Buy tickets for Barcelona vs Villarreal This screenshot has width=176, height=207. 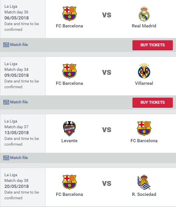(x=152, y=103)
